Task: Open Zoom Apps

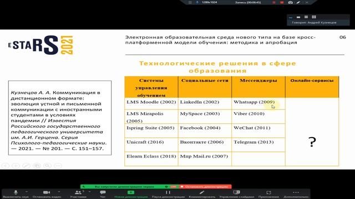Action: [x=268, y=194]
